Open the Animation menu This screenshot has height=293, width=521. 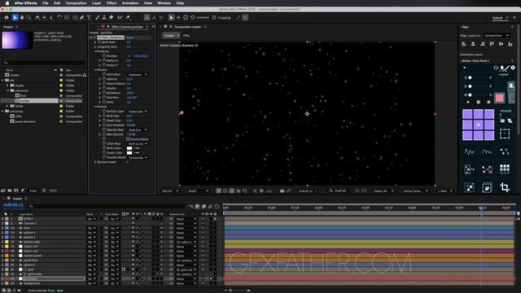click(x=130, y=3)
